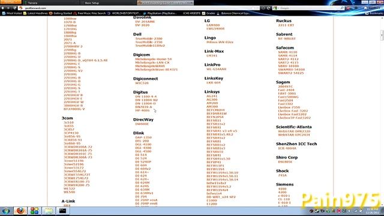Screen dimensions: 384x216
Task: Open the Davolink DV-2020 guide
Action: coord(142,25)
